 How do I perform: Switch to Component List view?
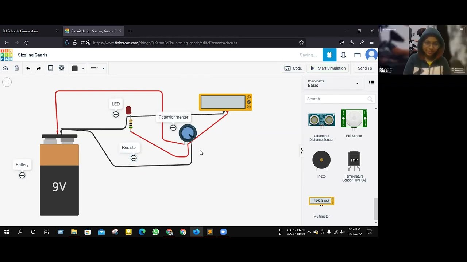pos(358,55)
